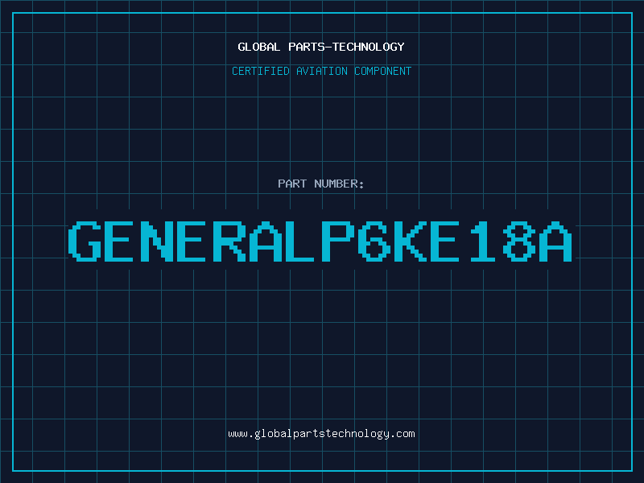Select the GENERALP6KE18A part number text

320,242
